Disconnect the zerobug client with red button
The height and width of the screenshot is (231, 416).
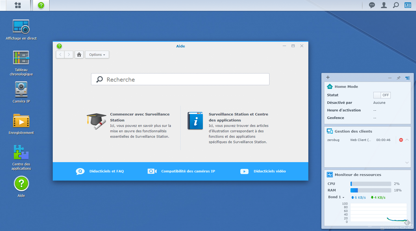pos(401,140)
